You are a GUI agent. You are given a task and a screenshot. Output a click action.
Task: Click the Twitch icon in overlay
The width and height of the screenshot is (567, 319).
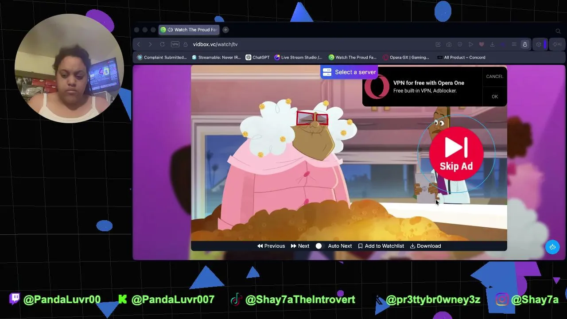click(x=15, y=299)
